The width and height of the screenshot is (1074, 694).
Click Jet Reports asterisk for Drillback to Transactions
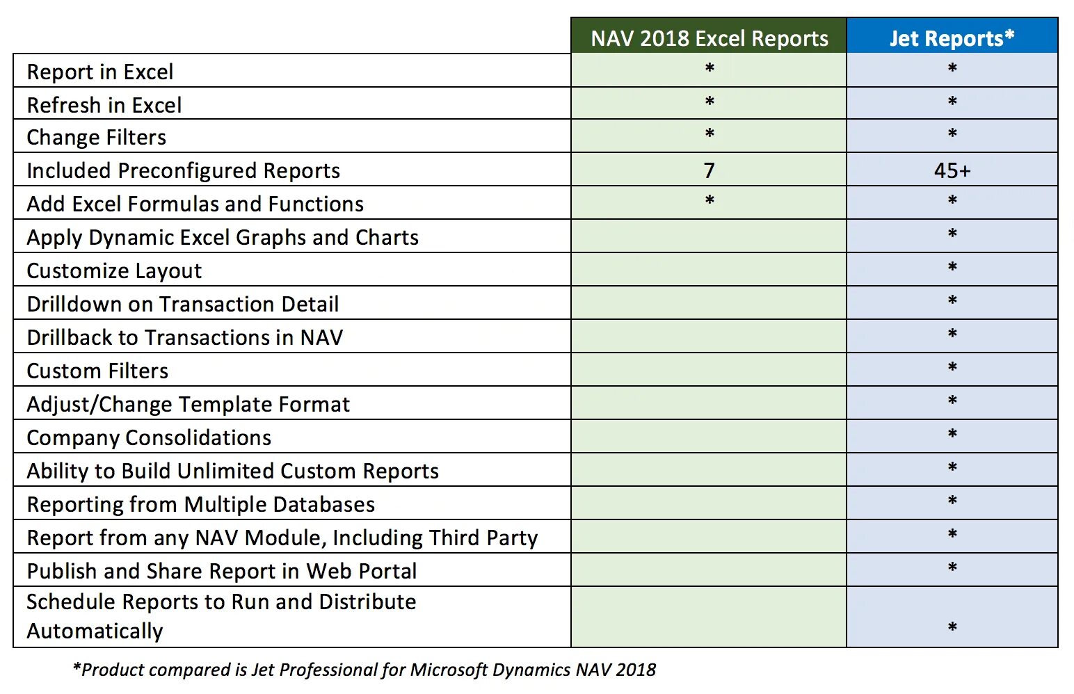(952, 334)
